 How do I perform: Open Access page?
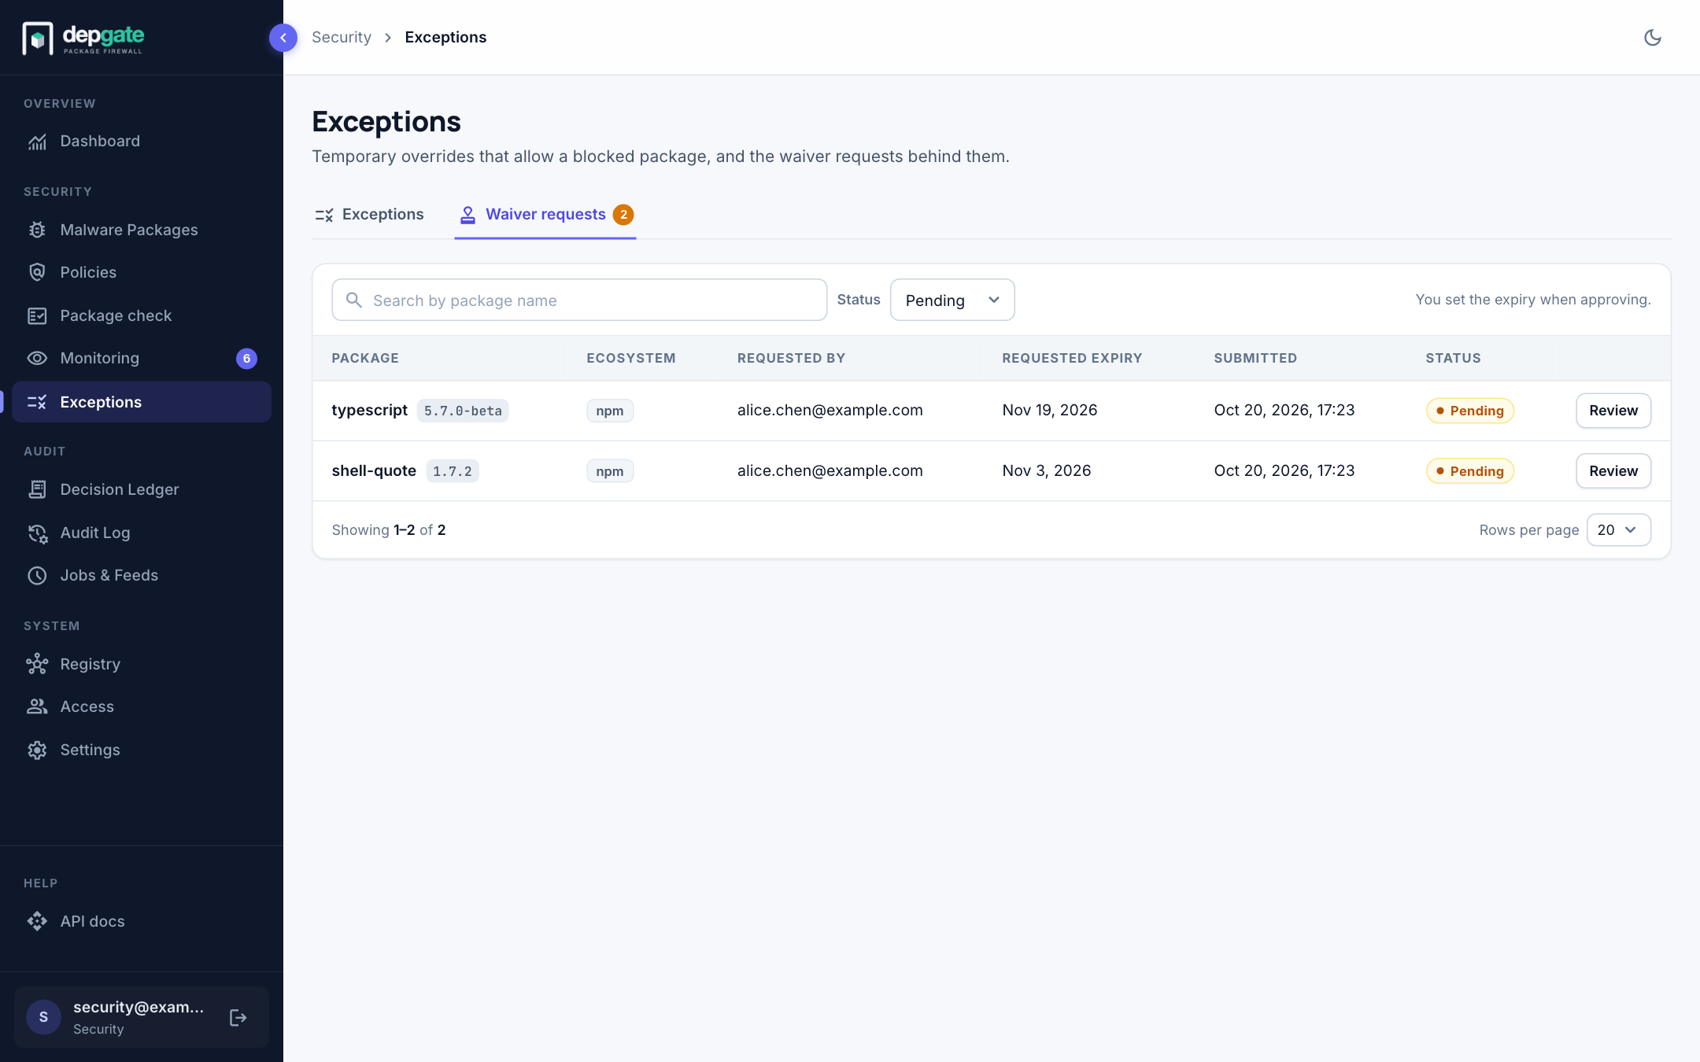tap(142, 706)
